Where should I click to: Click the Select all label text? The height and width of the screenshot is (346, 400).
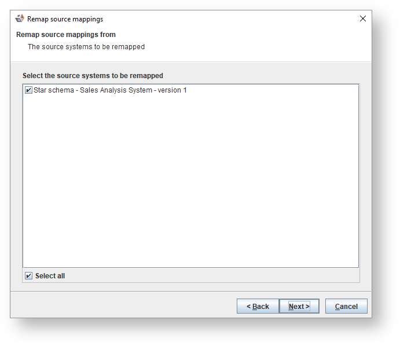[x=50, y=276]
